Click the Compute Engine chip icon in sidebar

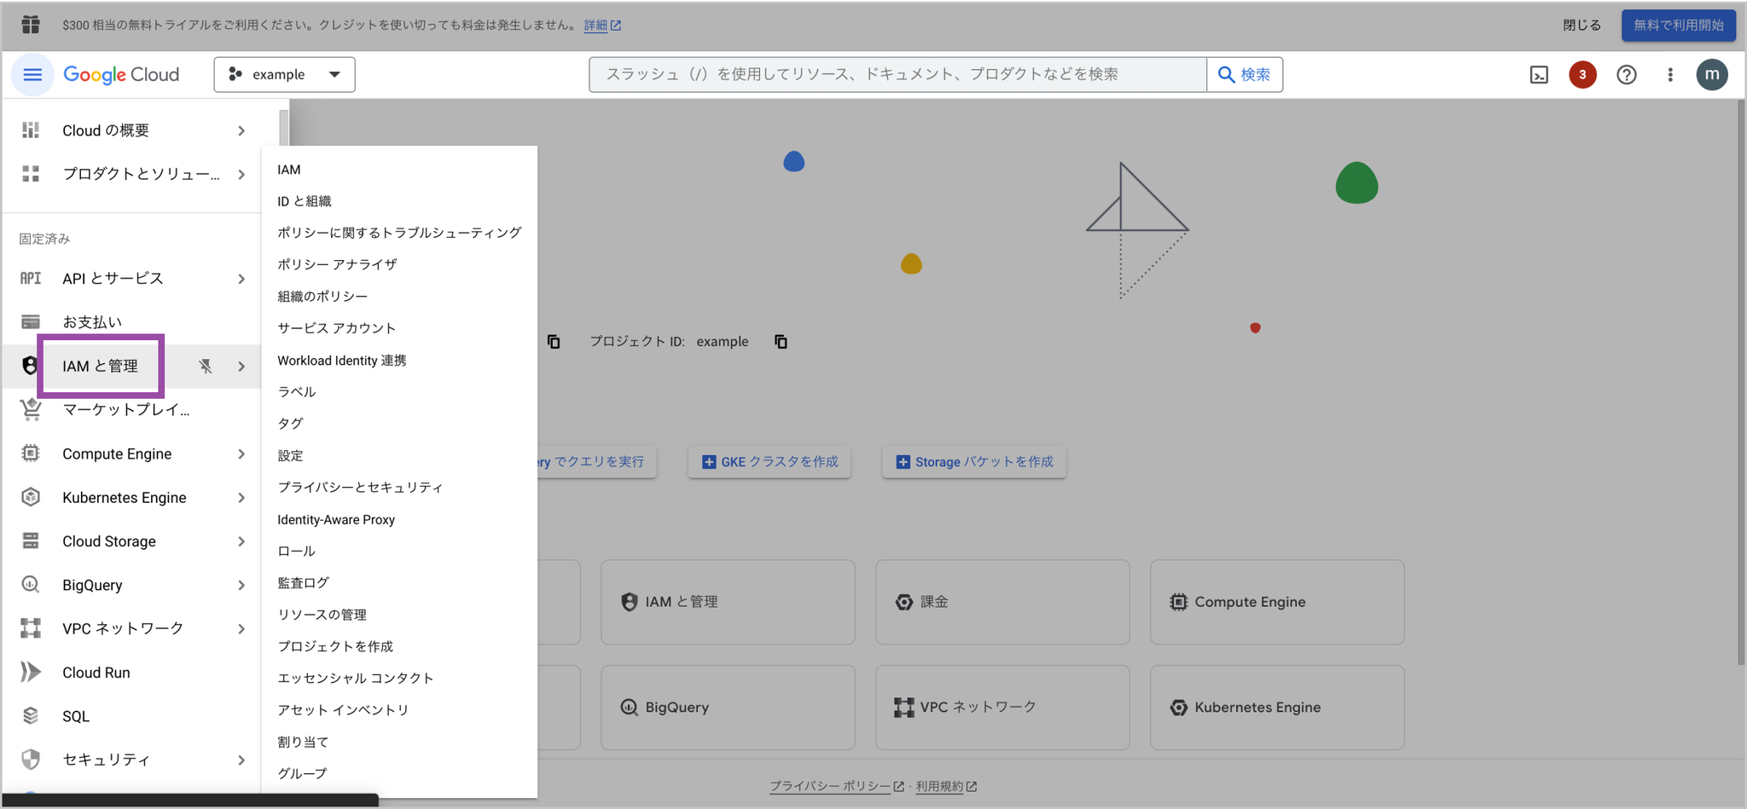(x=31, y=454)
